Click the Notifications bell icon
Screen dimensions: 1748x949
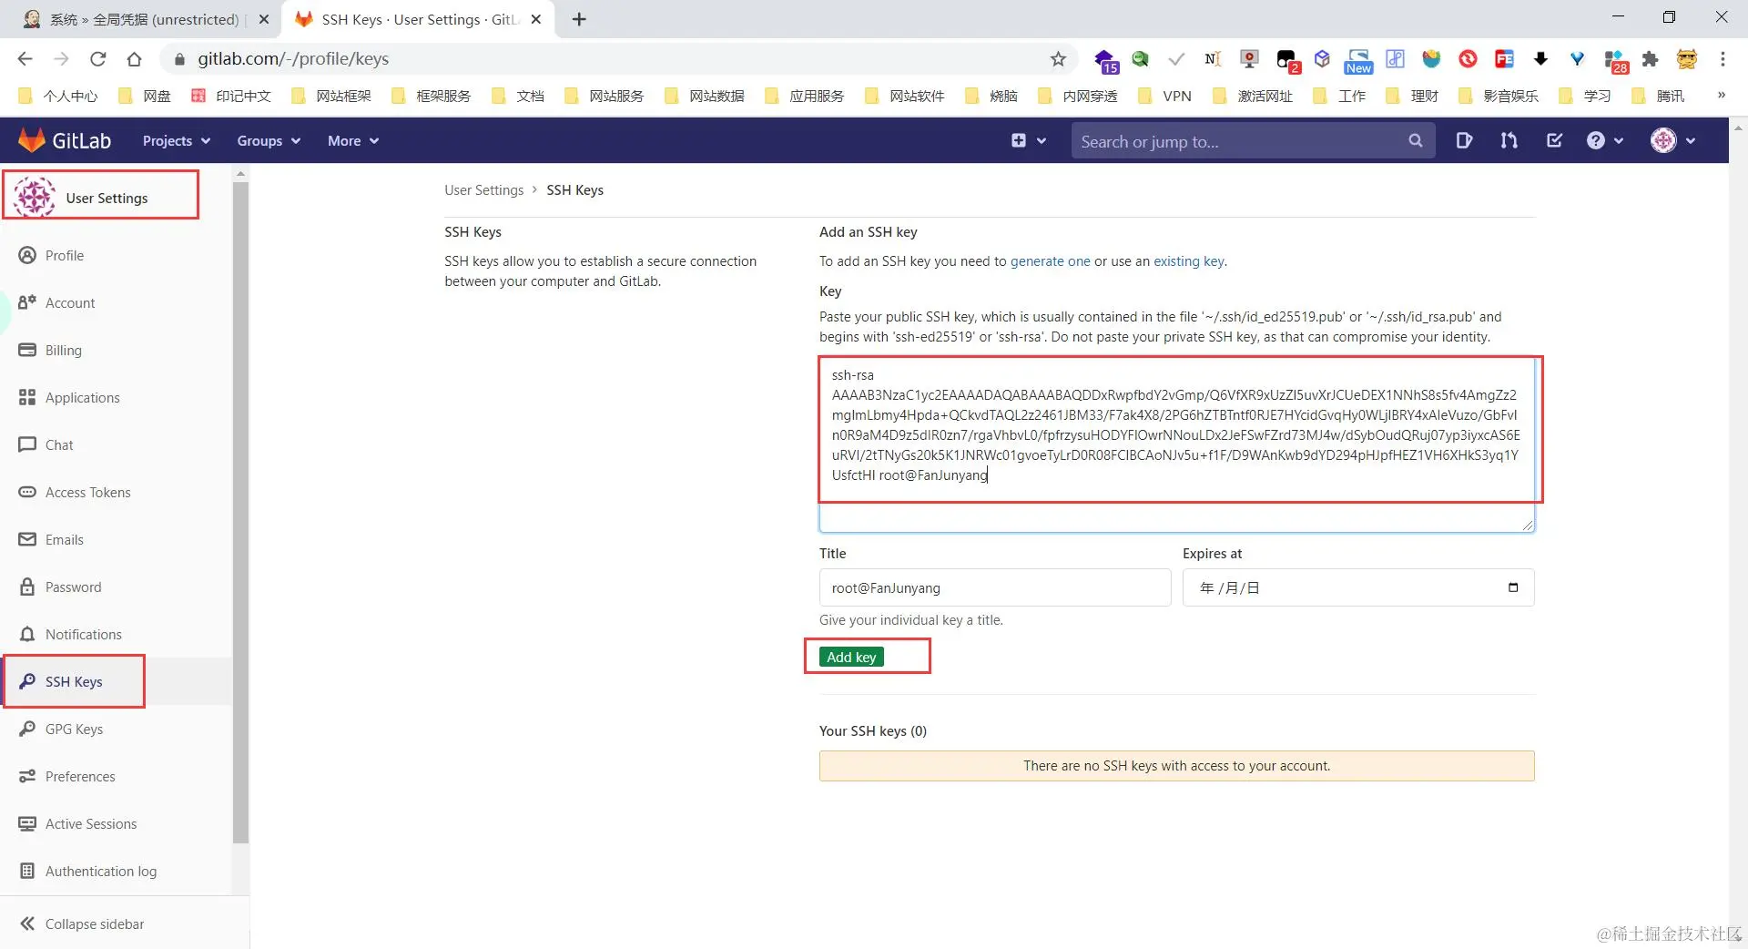pos(27,634)
